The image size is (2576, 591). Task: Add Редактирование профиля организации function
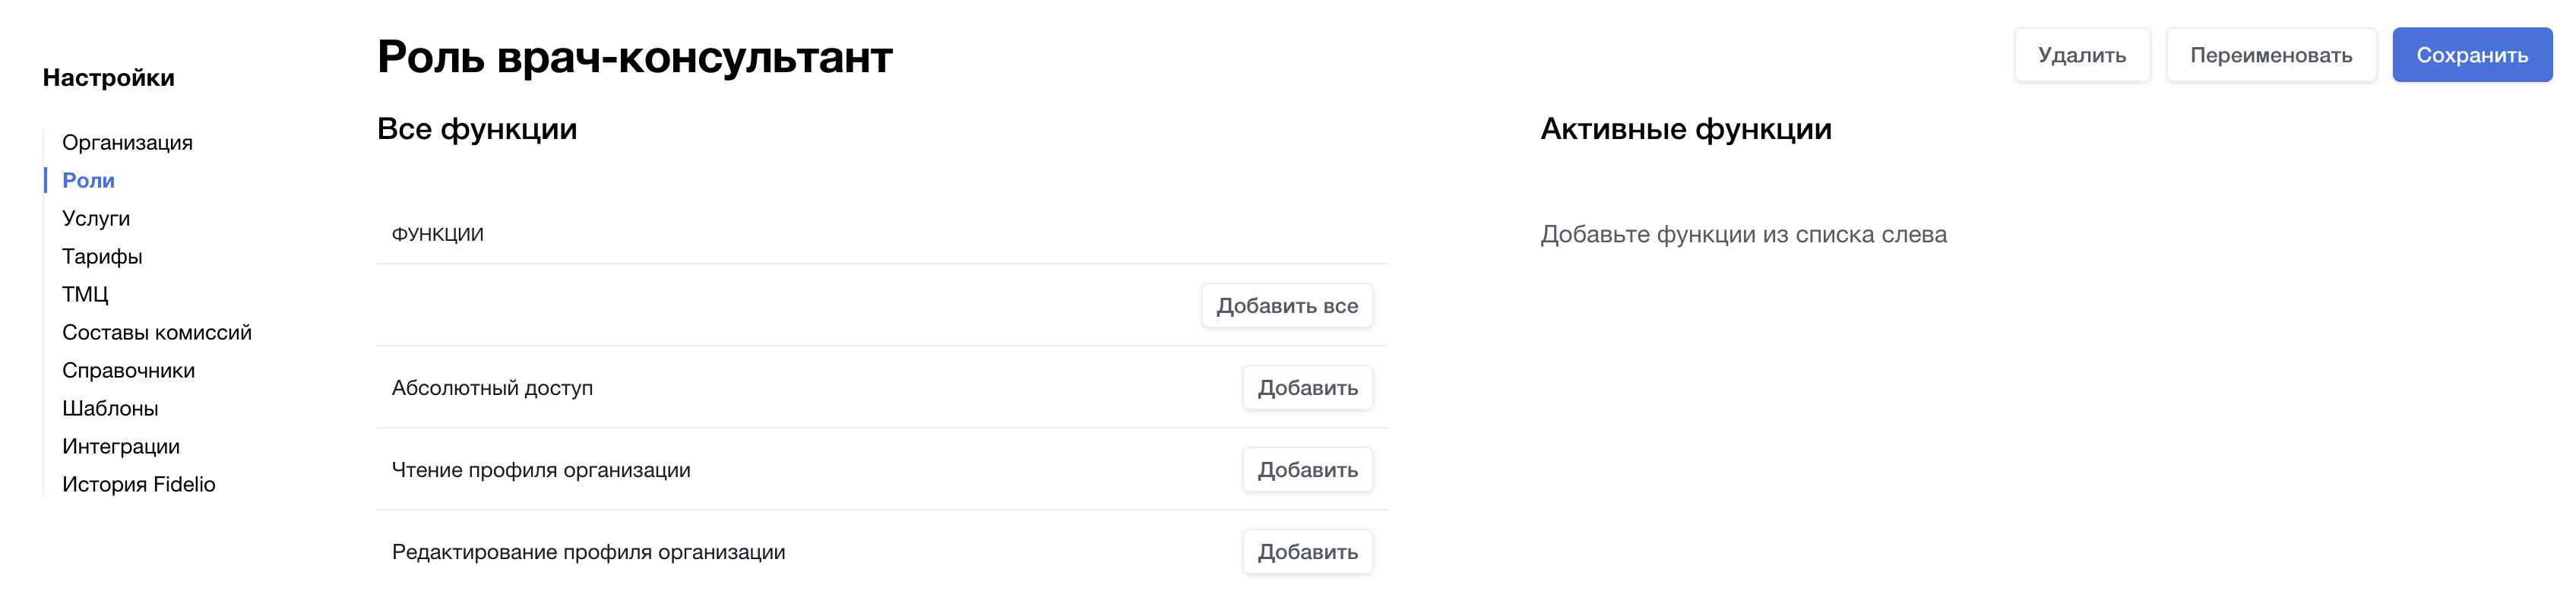1307,552
